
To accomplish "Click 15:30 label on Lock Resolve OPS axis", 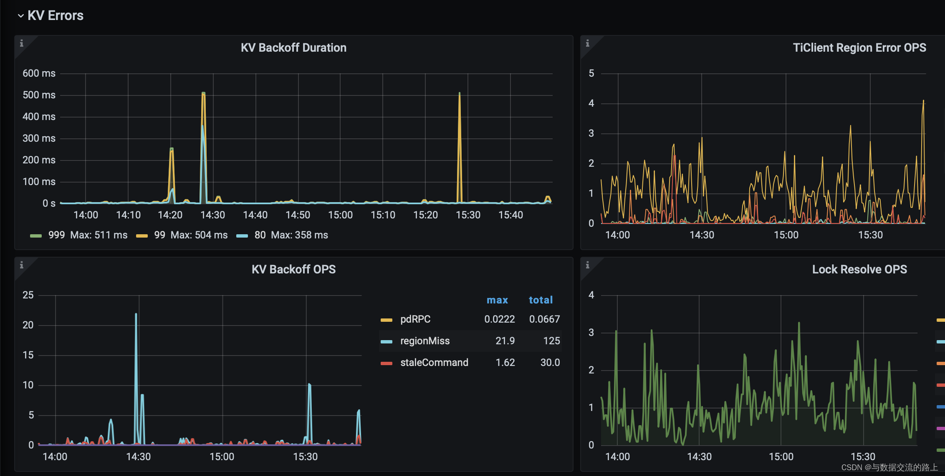I will coord(863,457).
